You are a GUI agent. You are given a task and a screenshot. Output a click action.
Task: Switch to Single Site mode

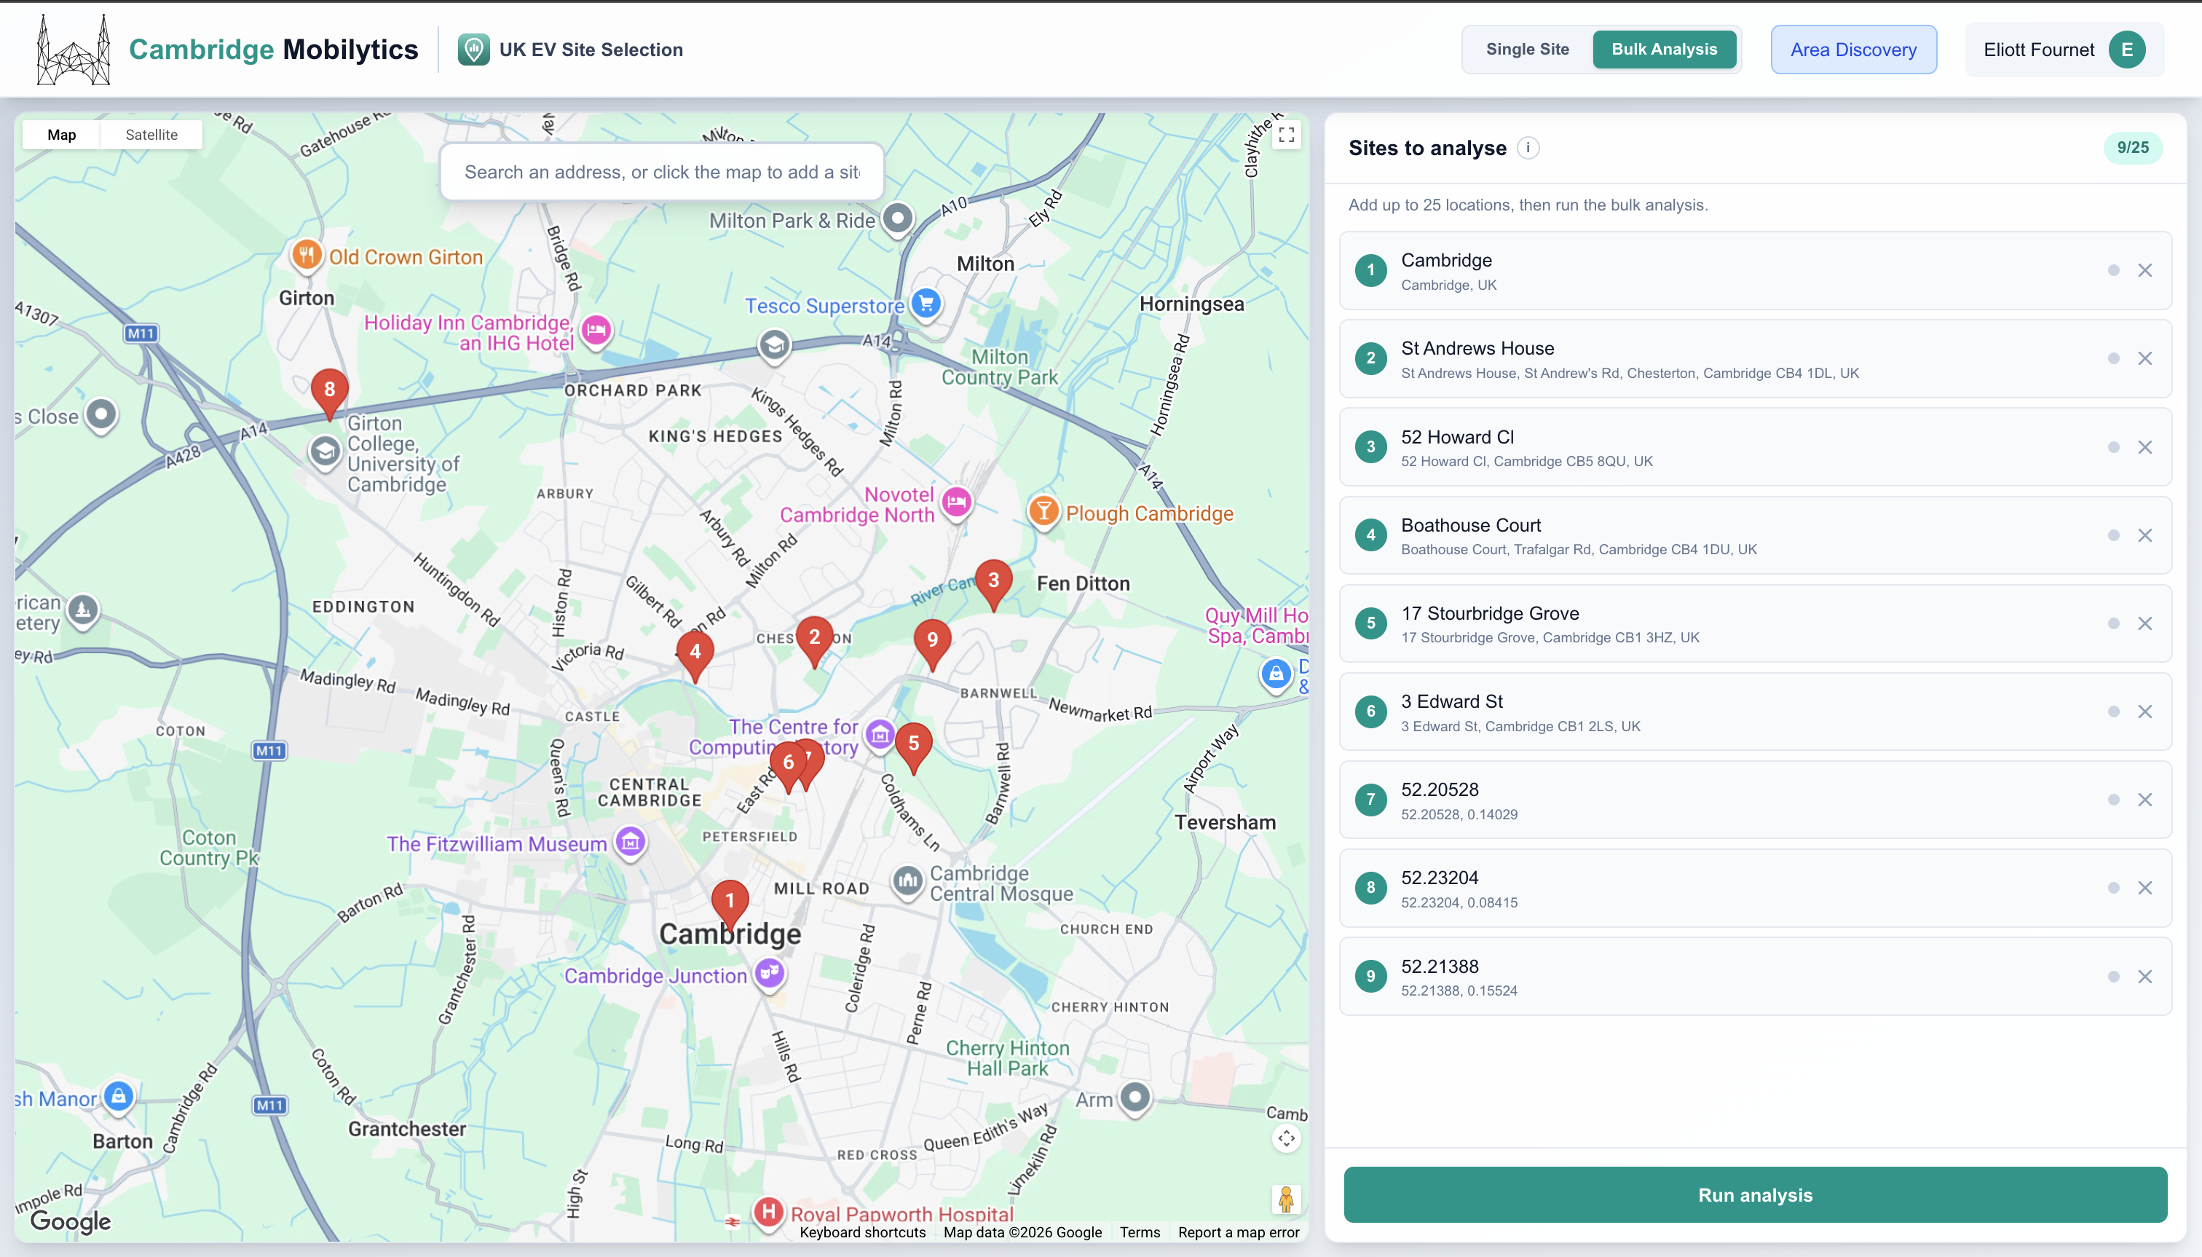1527,50
